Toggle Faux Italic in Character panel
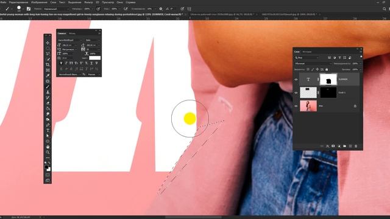The image size is (390, 219). coord(66,63)
